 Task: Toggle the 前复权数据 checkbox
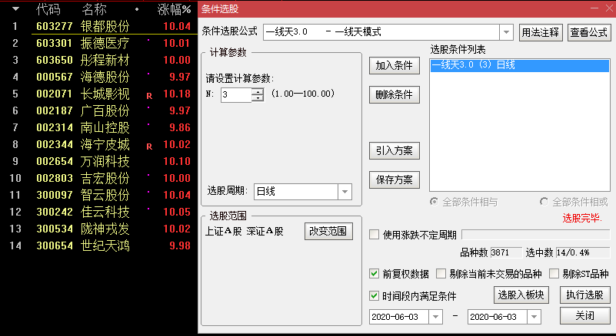click(375, 273)
